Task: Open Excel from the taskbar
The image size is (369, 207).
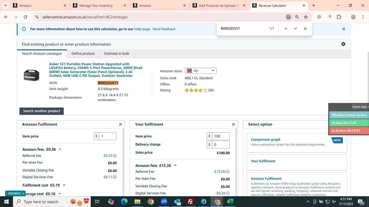Action: tap(230, 202)
